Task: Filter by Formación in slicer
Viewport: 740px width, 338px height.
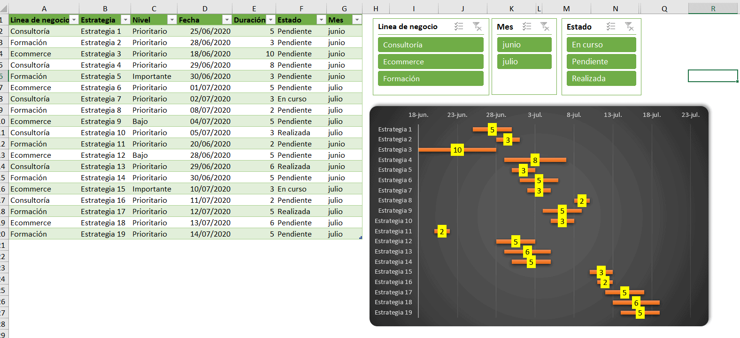Action: (x=431, y=78)
